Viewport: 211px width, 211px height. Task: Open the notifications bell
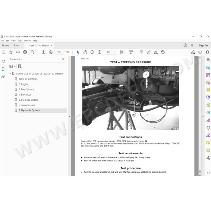pyautogui.click(x=192, y=45)
